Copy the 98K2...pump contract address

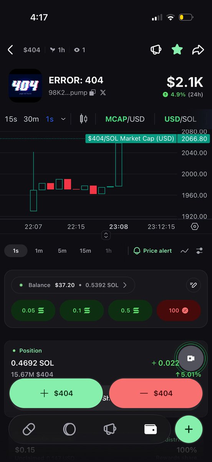tap(93, 93)
